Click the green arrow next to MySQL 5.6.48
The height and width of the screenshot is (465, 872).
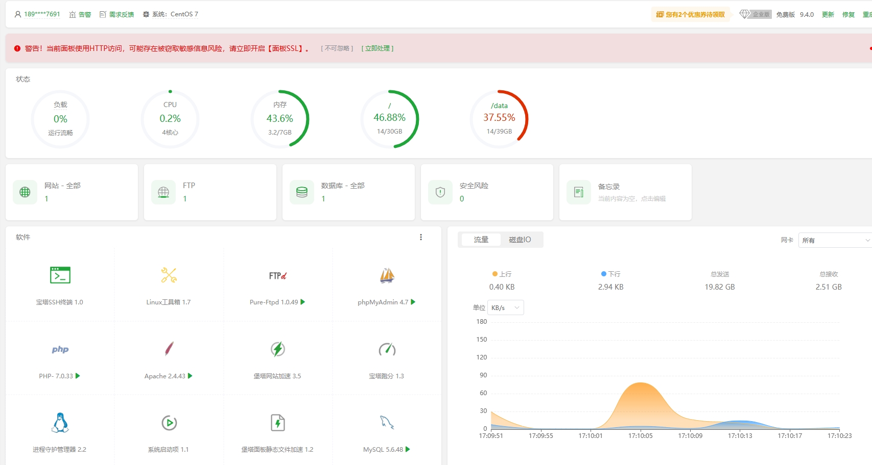(x=408, y=449)
